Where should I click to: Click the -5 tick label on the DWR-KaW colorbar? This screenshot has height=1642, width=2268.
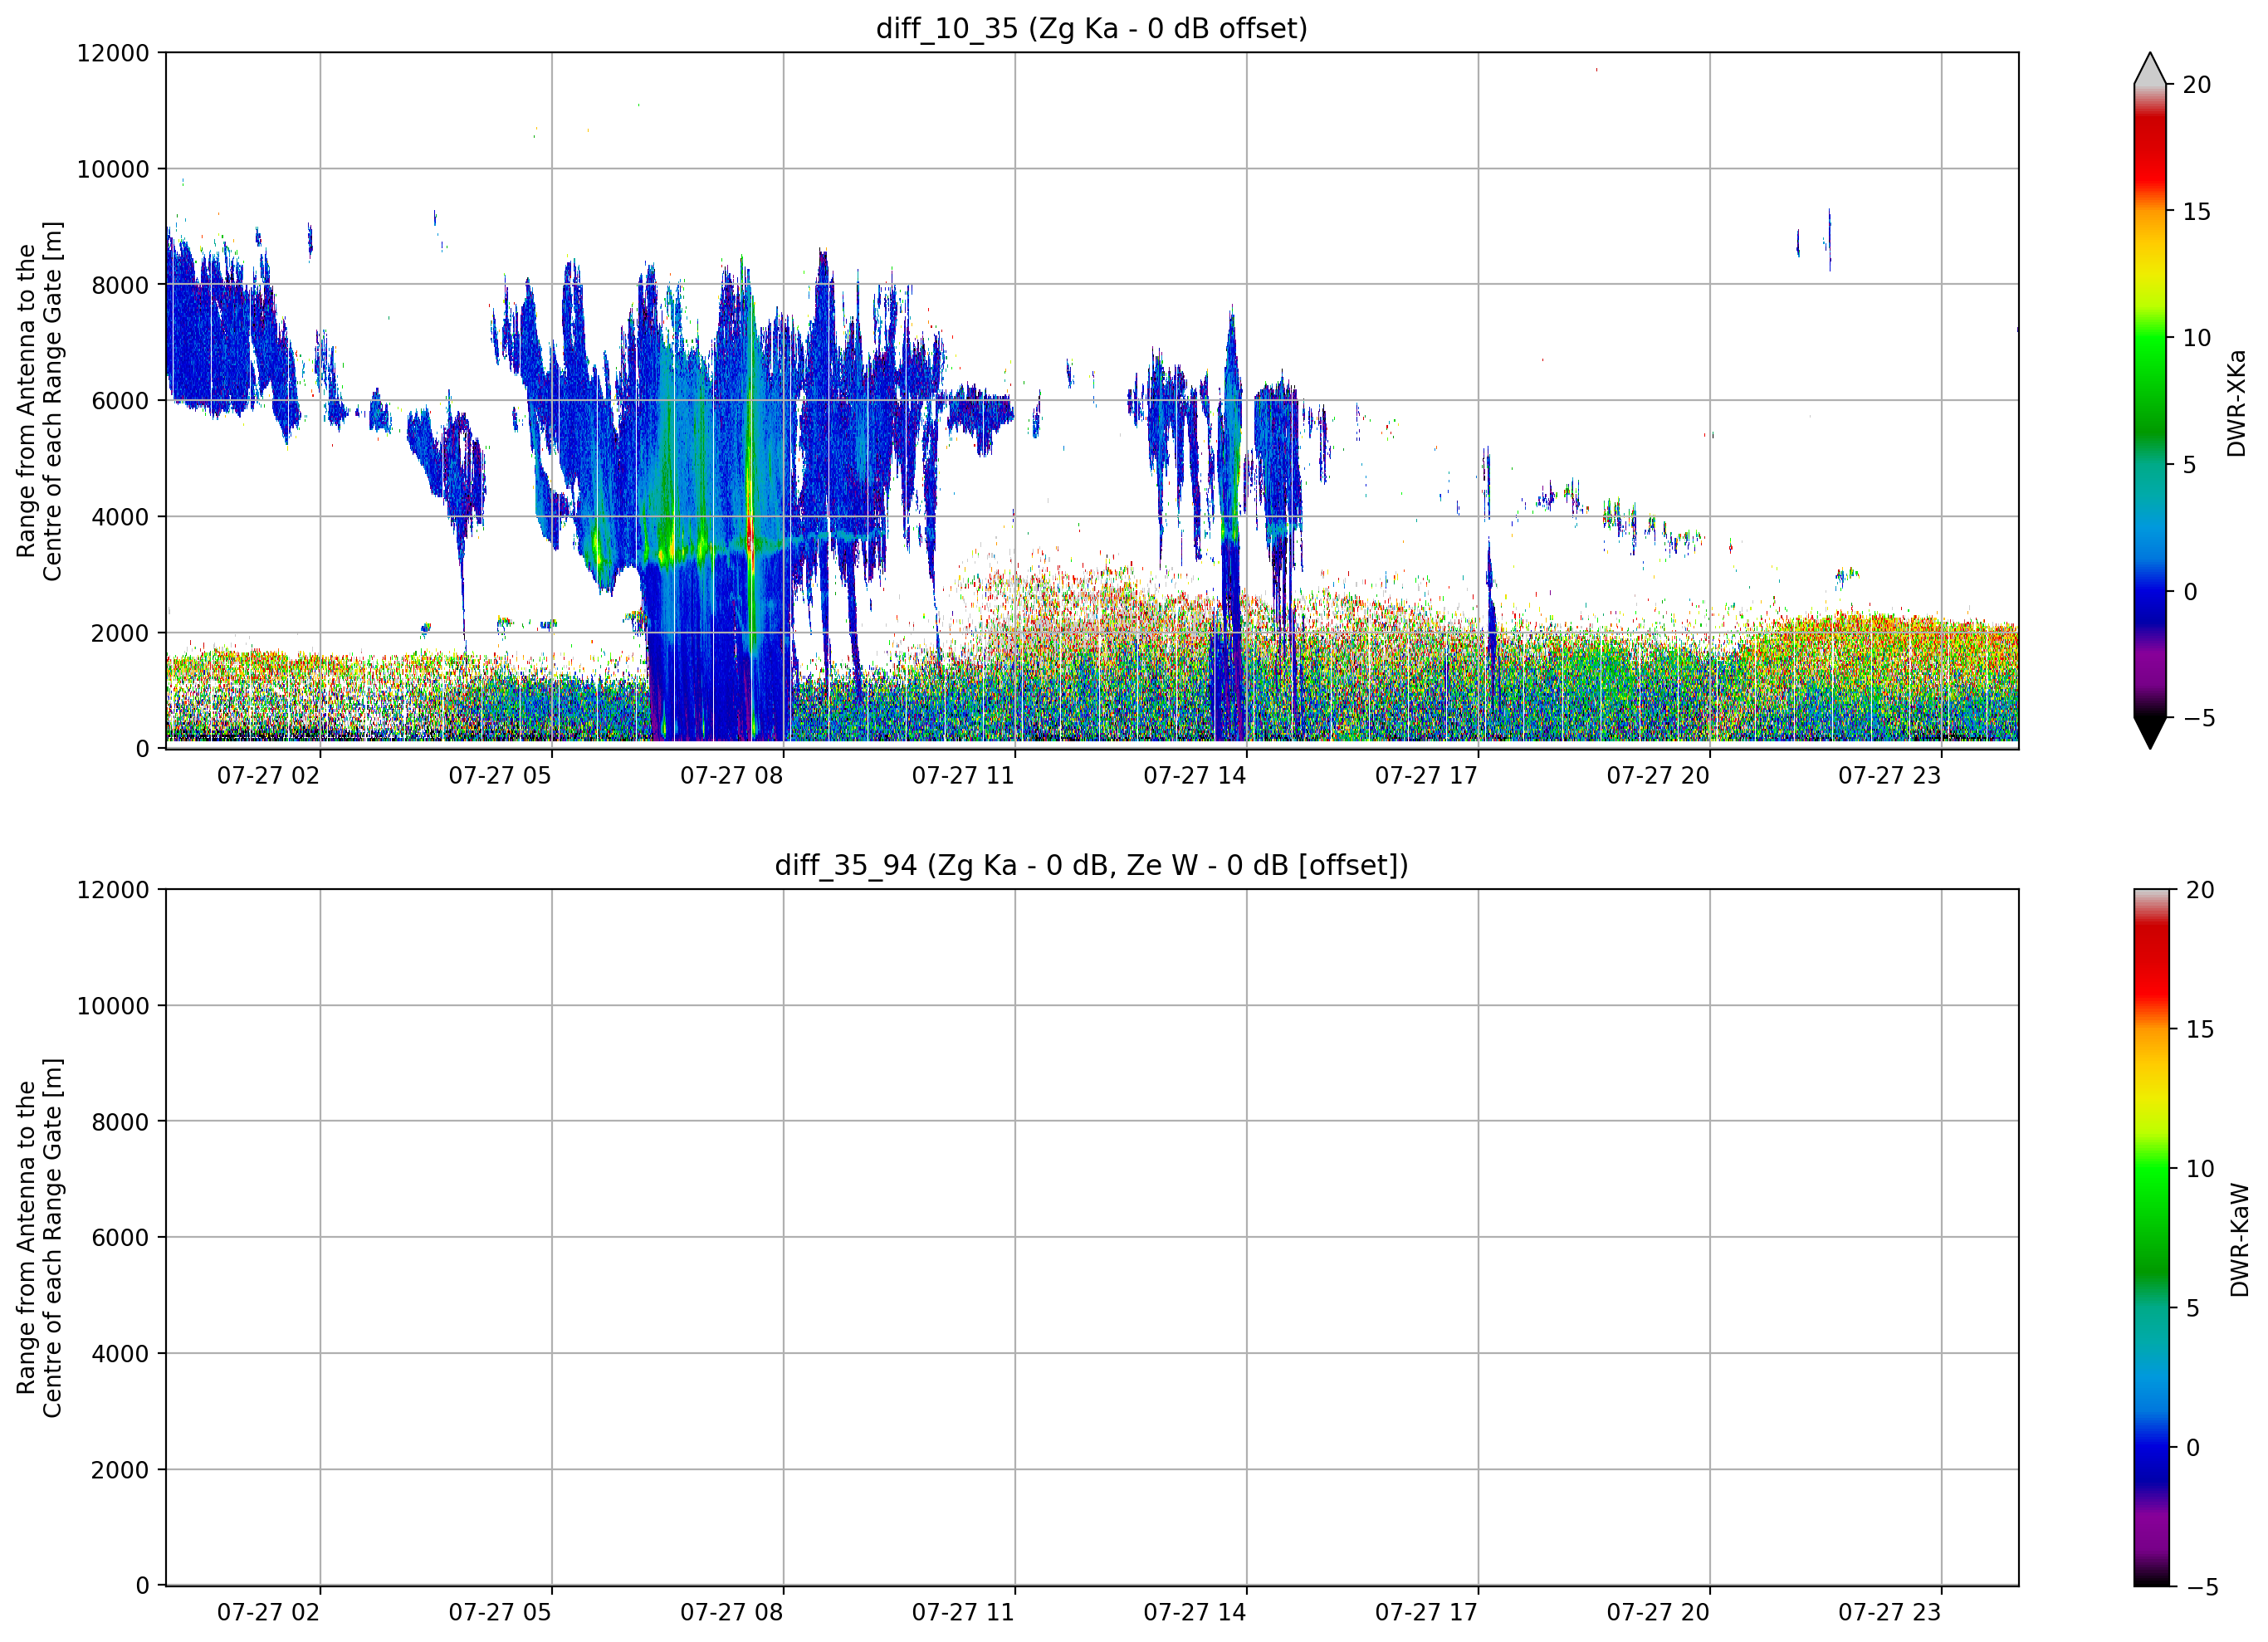[x=2200, y=1587]
